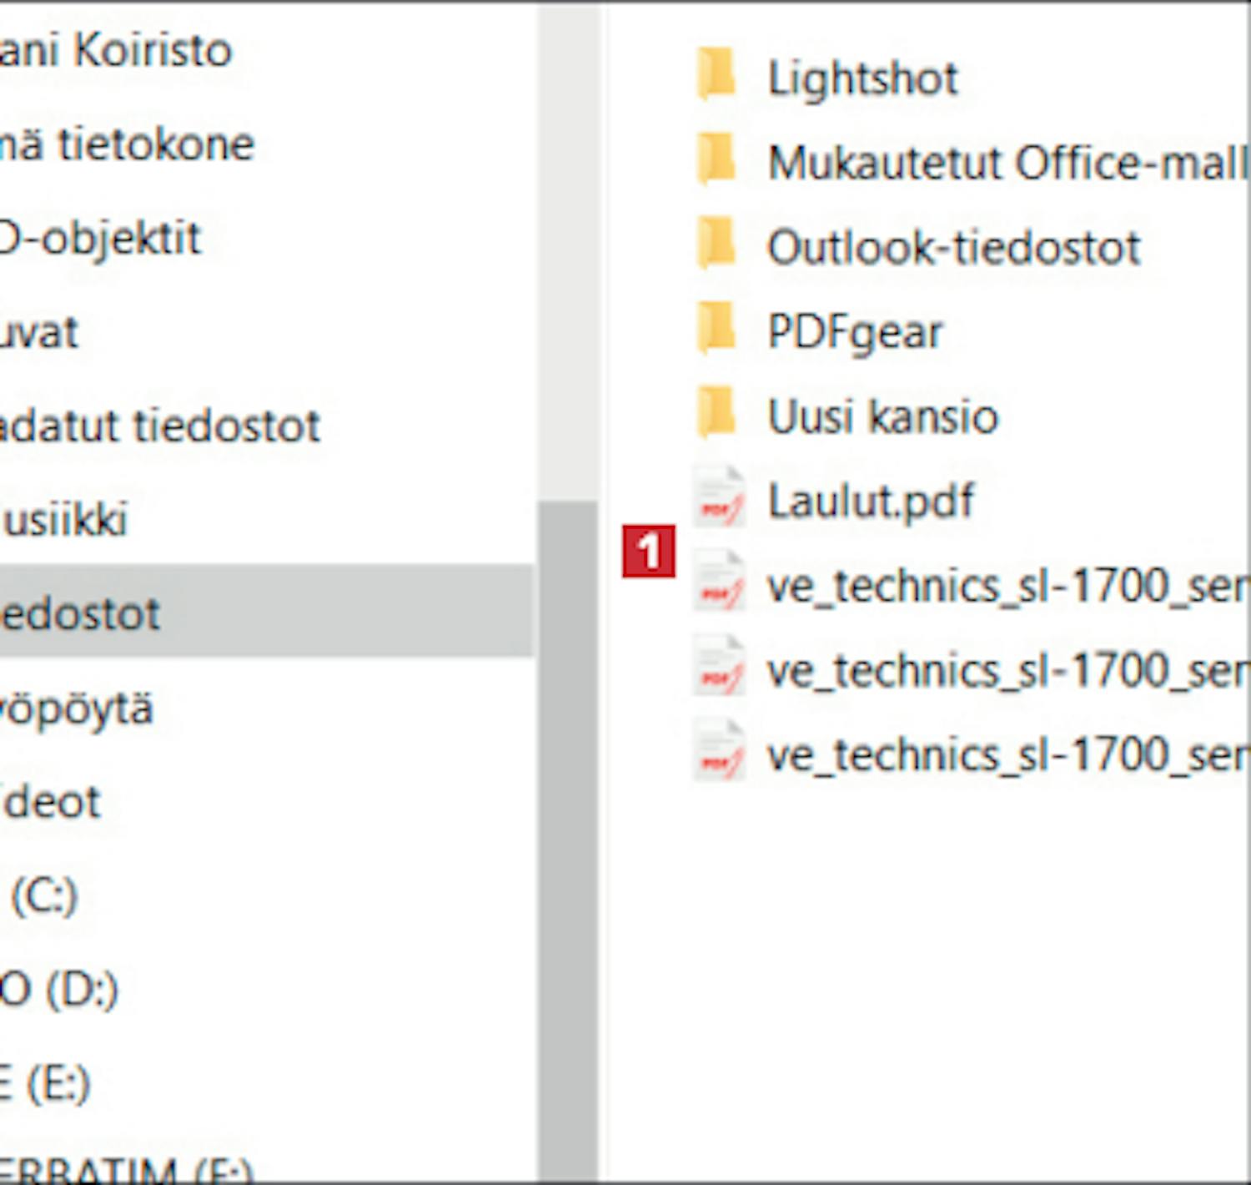Open Kuvat in the navigation pane

pyautogui.click(x=40, y=332)
